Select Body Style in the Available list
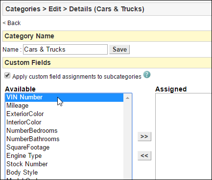212x180 pixels. pyautogui.click(x=65, y=173)
